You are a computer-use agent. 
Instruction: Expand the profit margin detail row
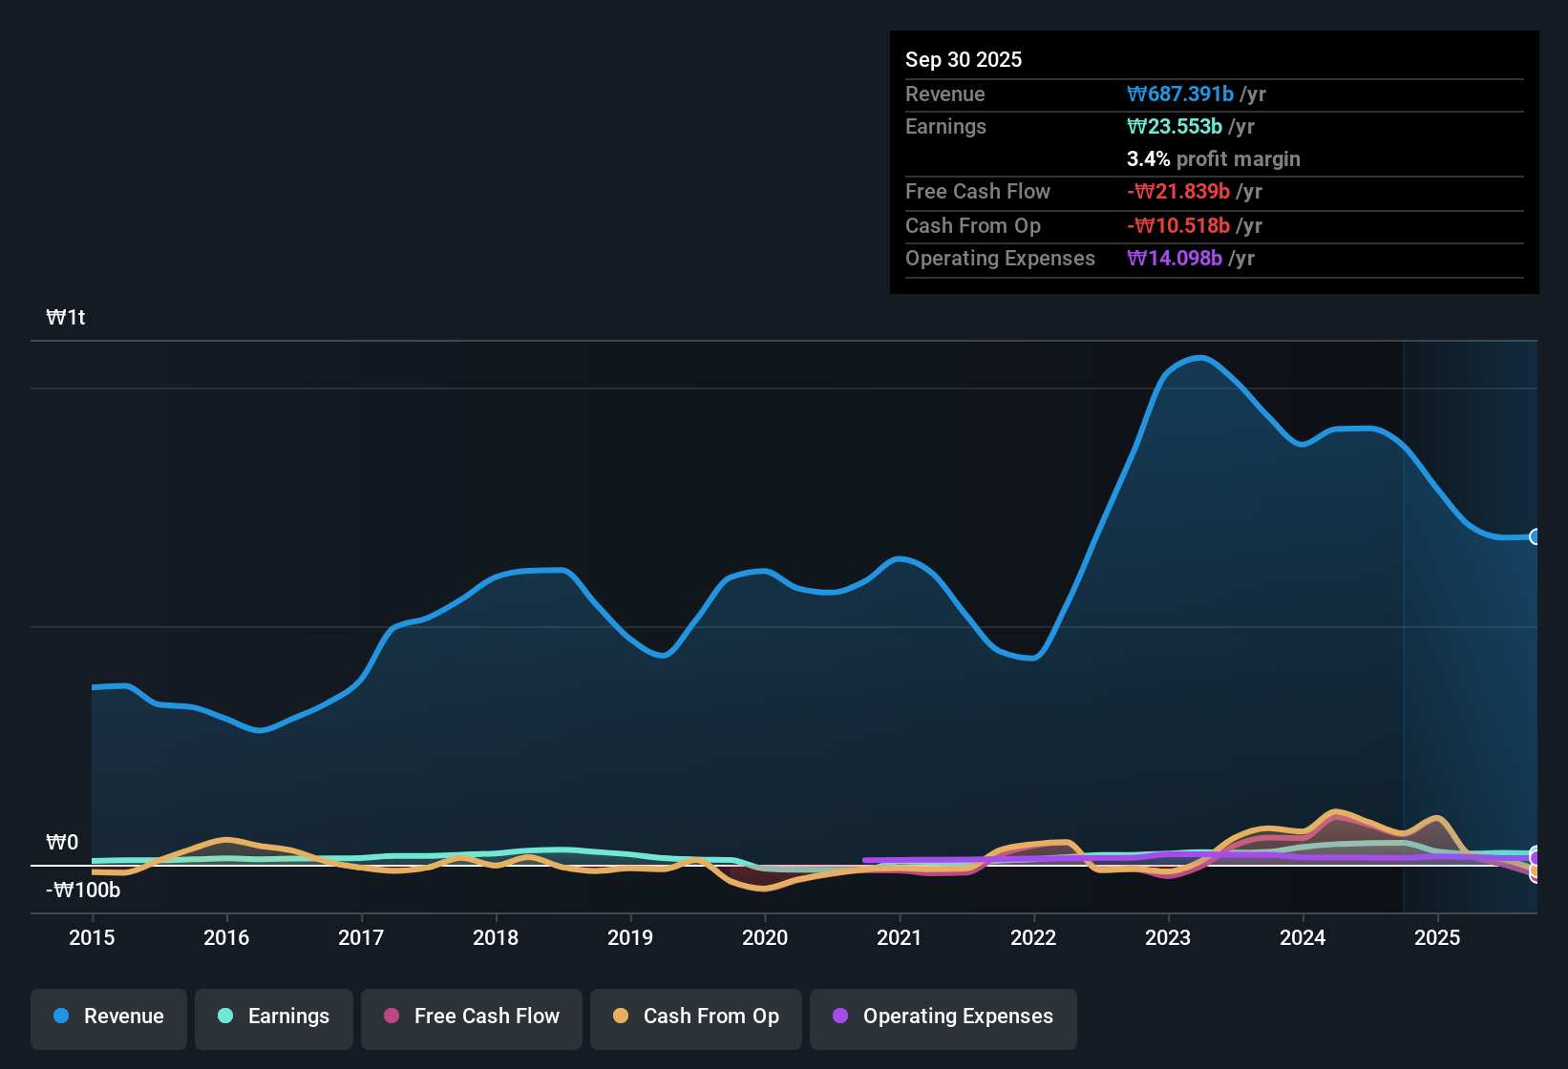tap(1214, 159)
